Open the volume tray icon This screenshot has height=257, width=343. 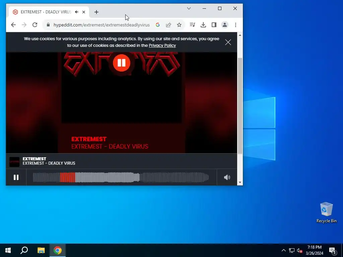coord(299,250)
